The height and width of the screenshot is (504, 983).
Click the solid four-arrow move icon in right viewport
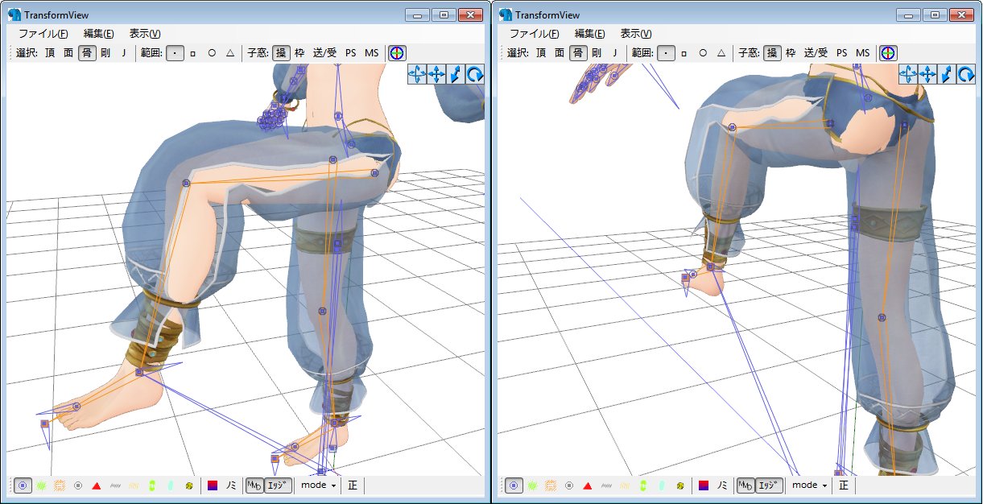click(x=927, y=75)
